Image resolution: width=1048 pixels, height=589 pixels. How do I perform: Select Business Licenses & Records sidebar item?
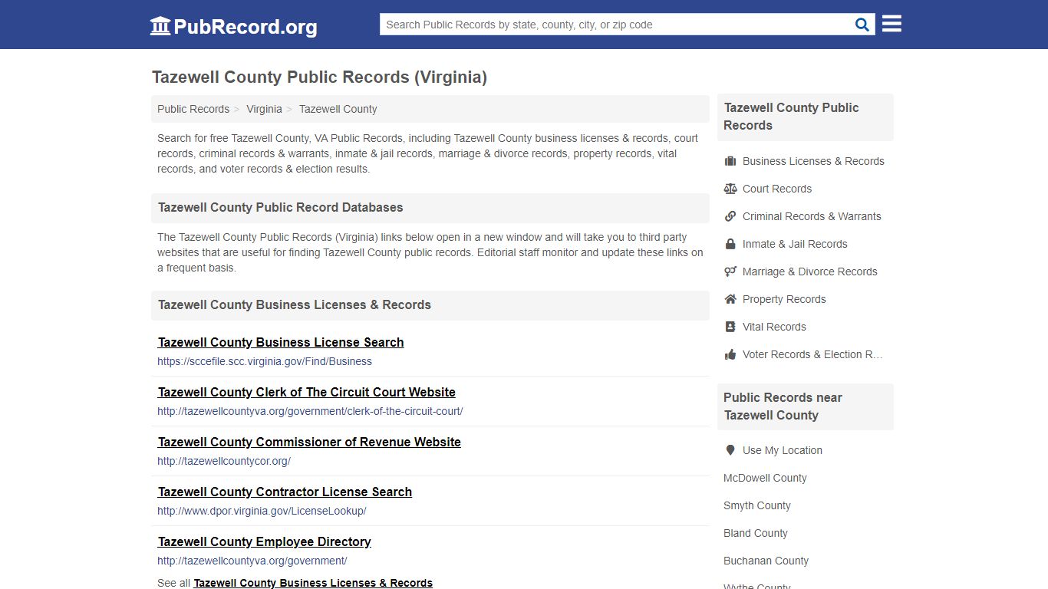click(x=813, y=161)
